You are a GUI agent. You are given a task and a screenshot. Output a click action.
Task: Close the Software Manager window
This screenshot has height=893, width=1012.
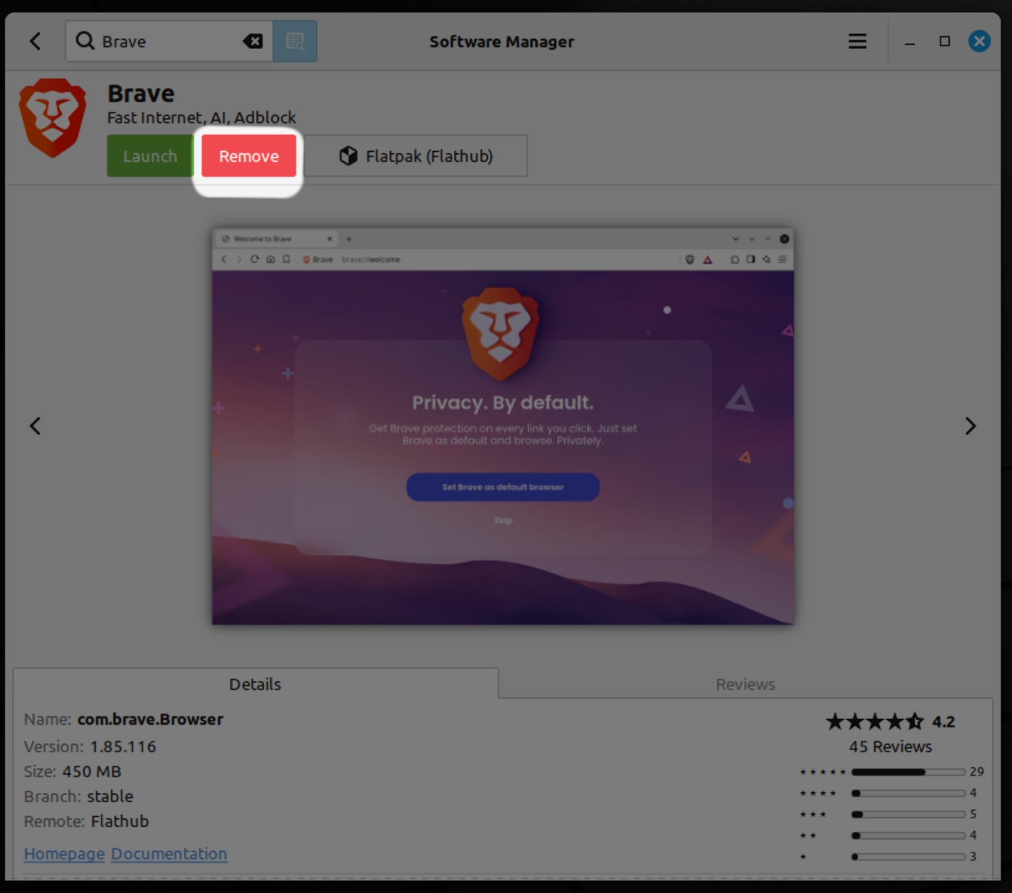pyautogui.click(x=979, y=42)
